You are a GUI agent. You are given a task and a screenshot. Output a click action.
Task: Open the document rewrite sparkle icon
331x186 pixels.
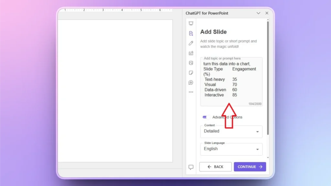(191, 53)
